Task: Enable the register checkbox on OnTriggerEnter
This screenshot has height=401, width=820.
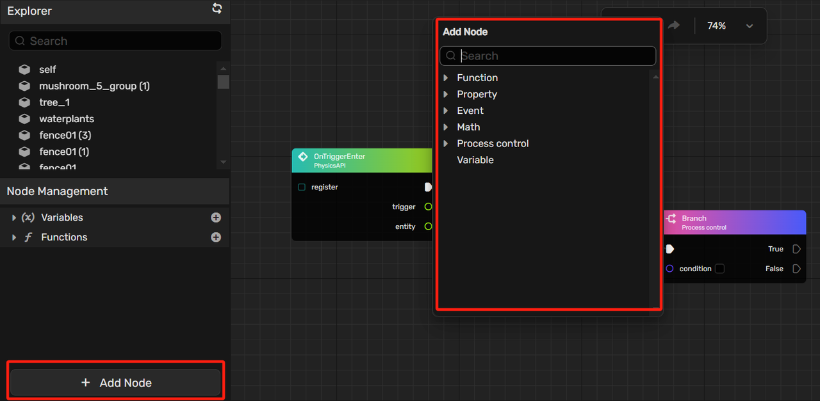Action: 302,187
